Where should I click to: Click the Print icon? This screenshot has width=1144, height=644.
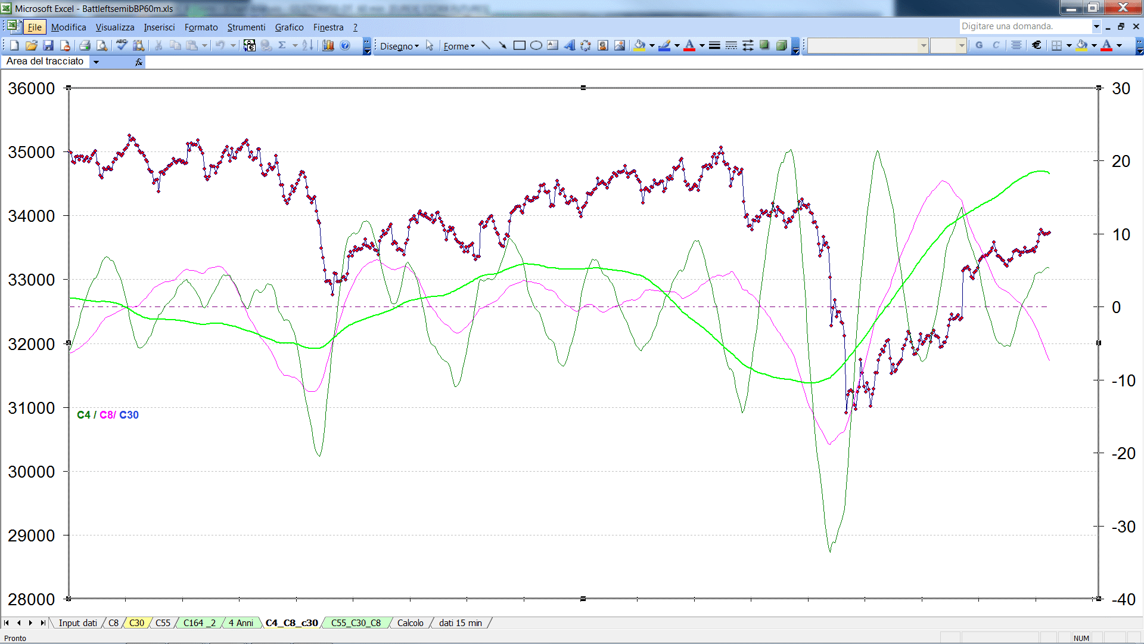pyautogui.click(x=85, y=45)
